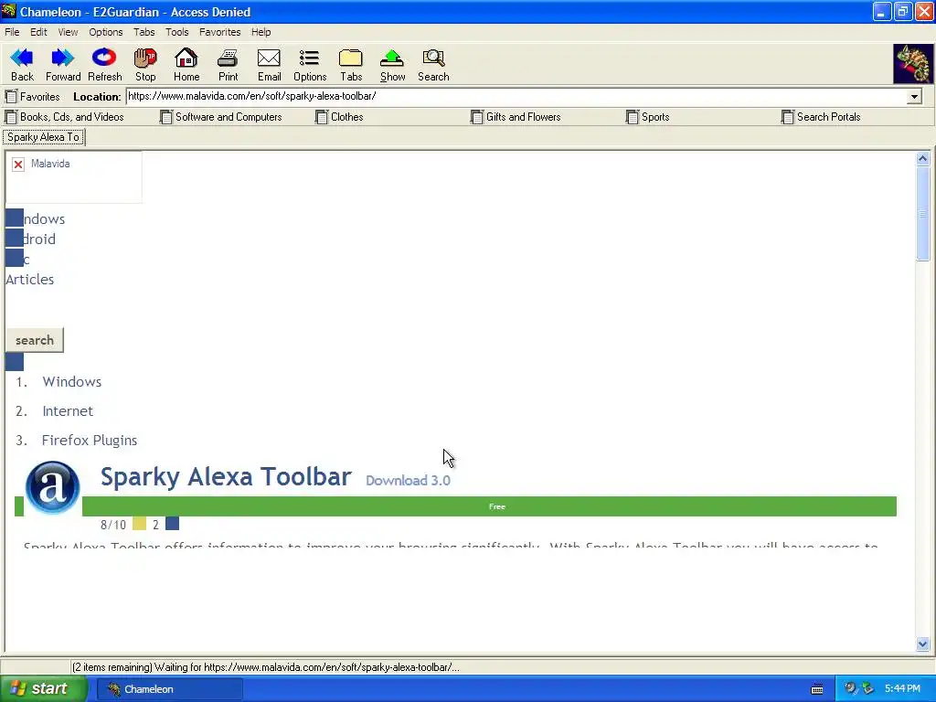Open the Tools menu
This screenshot has width=936, height=702.
[176, 32]
